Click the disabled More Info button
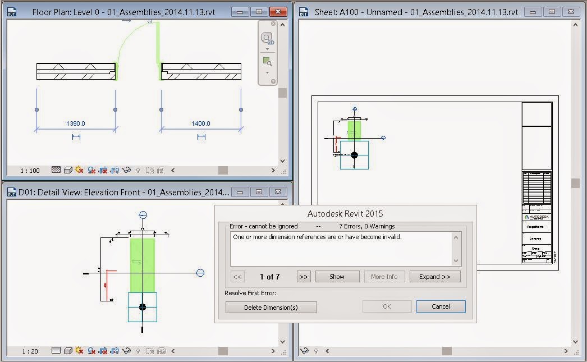 [384, 277]
